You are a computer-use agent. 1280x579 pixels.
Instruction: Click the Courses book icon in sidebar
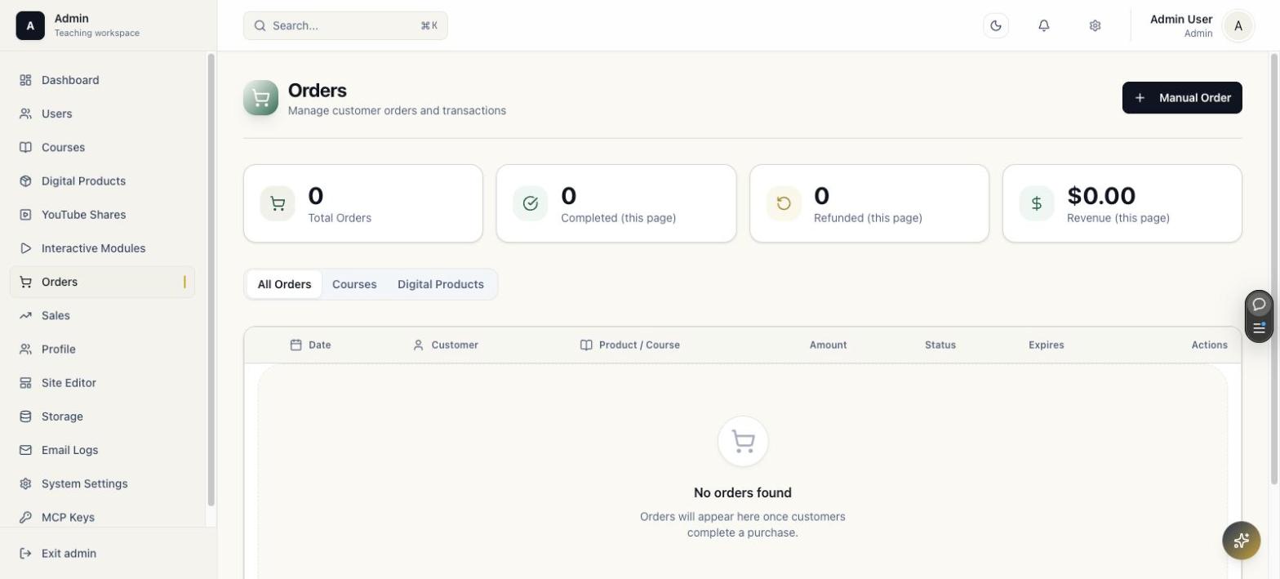coord(25,147)
